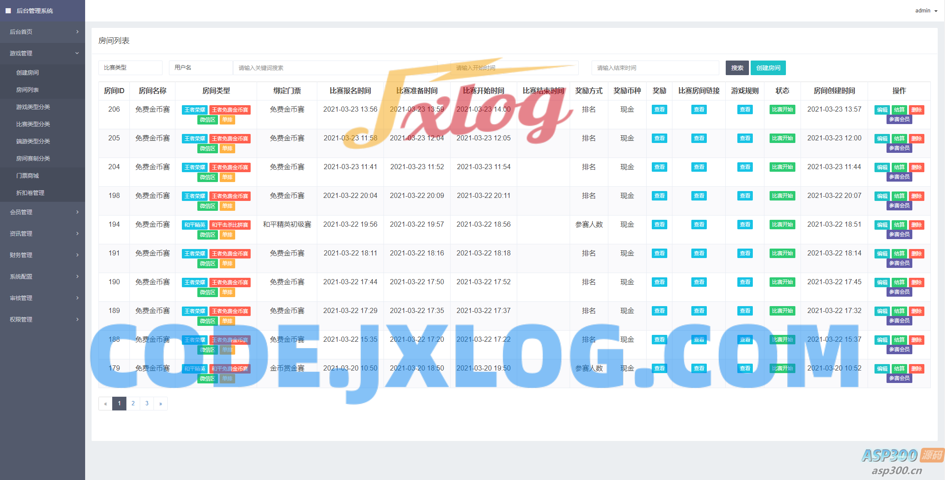Open the 用户名 search field selector
Image resolution: width=945 pixels, height=480 pixels.
tap(200, 68)
